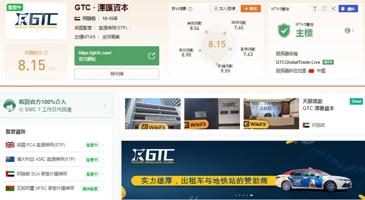Click the green 監管中 badge on the logo
Viewport: 365px width, 200px height.
tap(15, 7)
